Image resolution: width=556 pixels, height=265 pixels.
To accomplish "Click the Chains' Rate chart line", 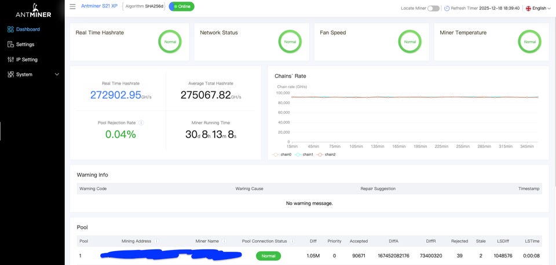I will click(x=414, y=97).
